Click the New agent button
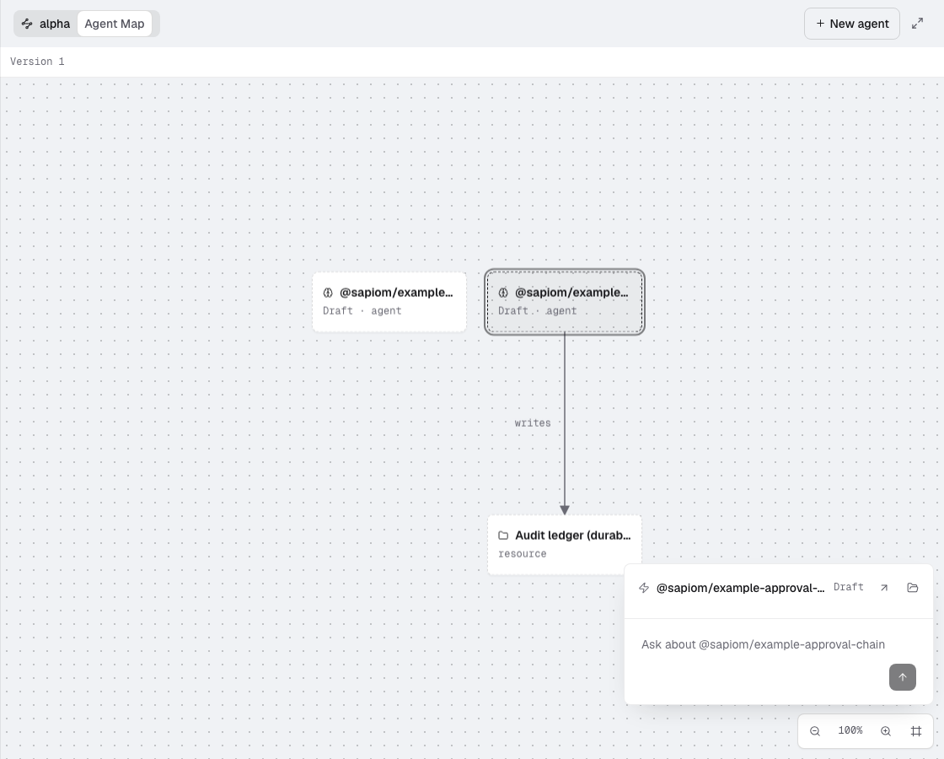 (x=851, y=24)
